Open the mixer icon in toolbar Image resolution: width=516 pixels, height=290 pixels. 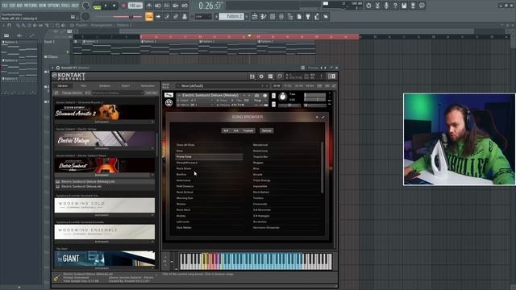point(281,16)
